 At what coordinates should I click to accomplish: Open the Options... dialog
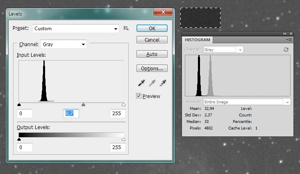click(152, 68)
